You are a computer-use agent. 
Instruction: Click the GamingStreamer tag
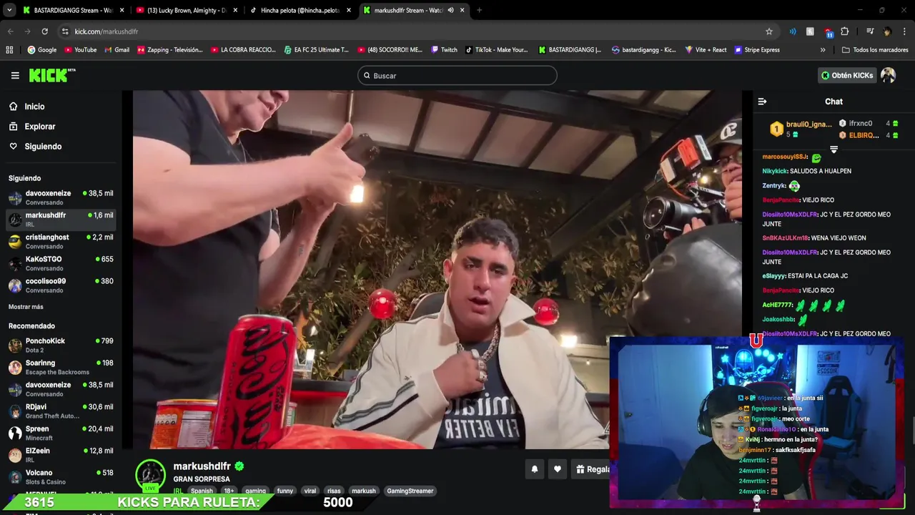point(410,491)
